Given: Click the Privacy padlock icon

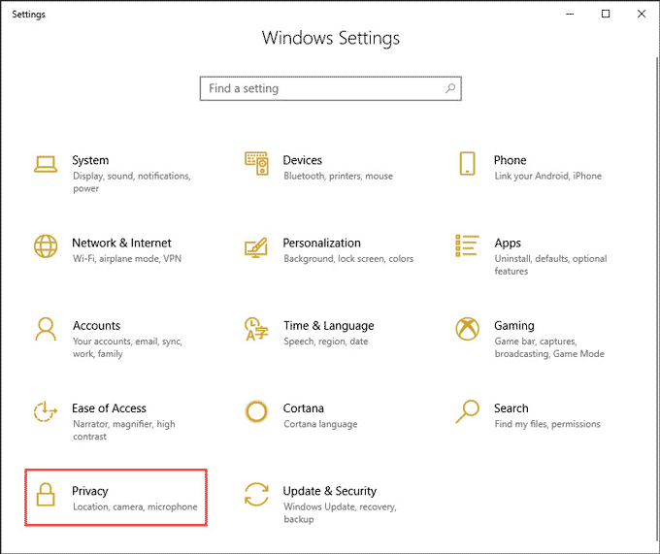Looking at the screenshot, I should click(x=46, y=494).
